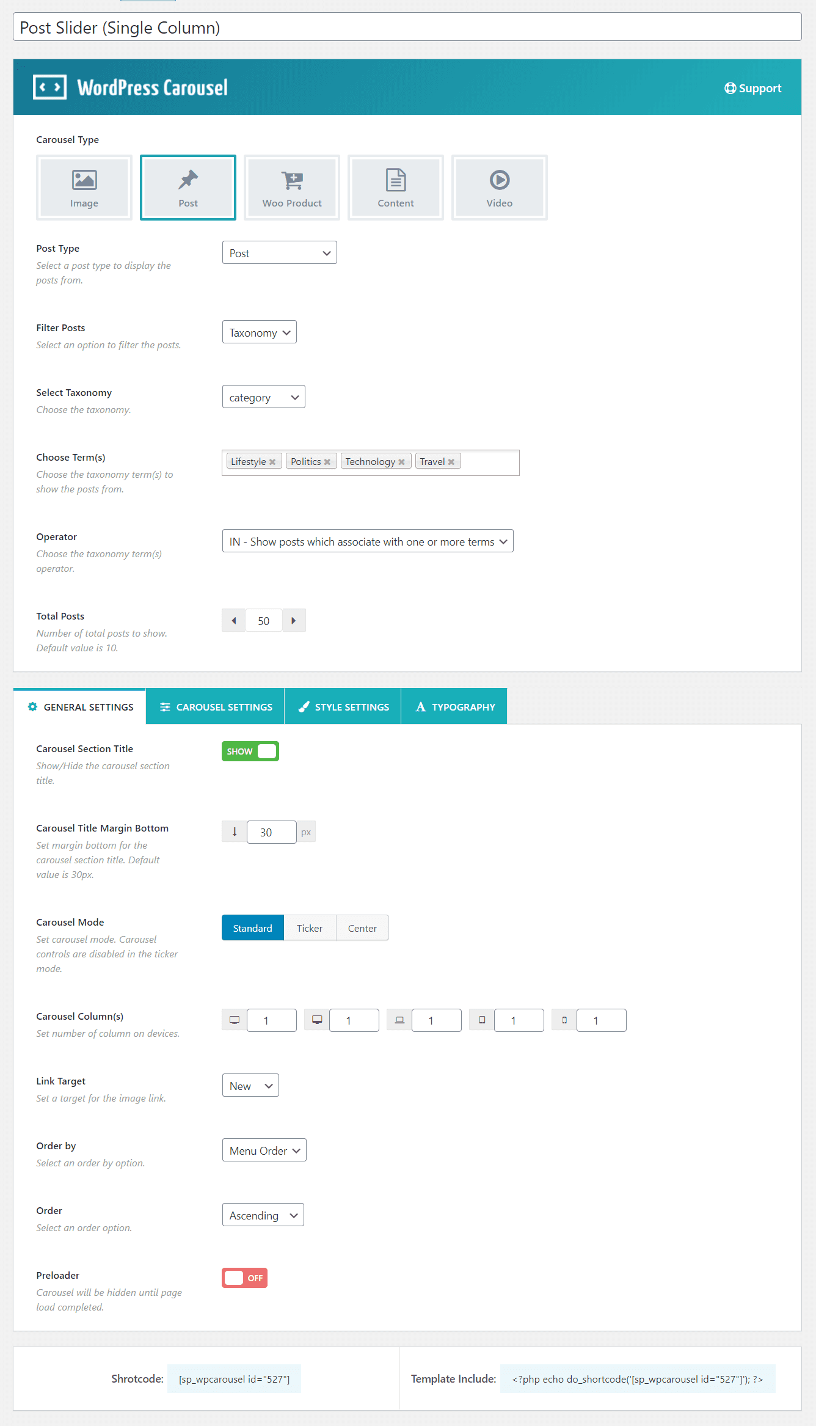Click the shortcode text [sp_wpcarousel id="527"]

(x=235, y=1378)
